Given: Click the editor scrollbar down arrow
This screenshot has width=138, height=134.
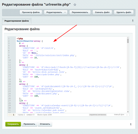Looking at the screenshot, I should 128,112.
